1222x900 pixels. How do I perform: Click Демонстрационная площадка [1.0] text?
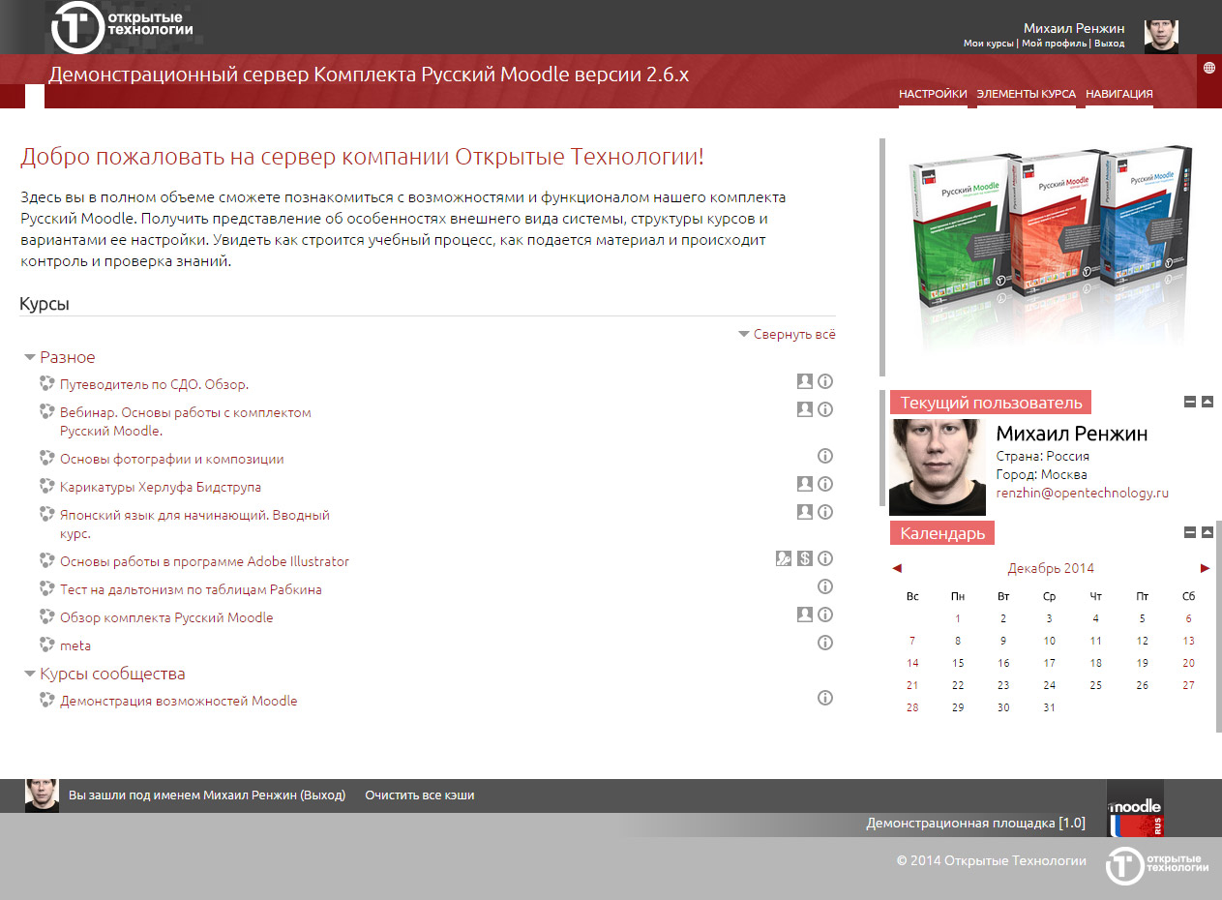point(975,824)
